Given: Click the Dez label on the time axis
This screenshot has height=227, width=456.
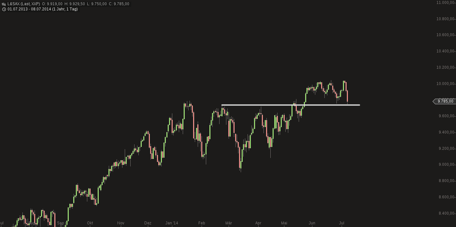Looking at the screenshot, I should [148, 223].
